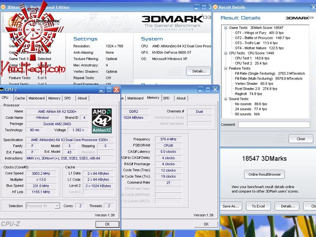Click the Socket AM2 (940) package field
Screen dimensions: 316x237
(57, 124)
